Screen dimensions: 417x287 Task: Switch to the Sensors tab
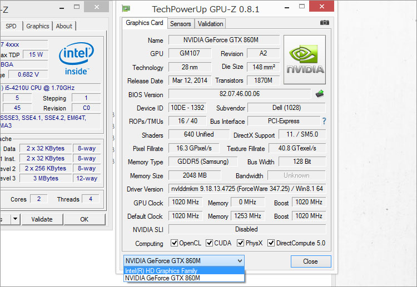point(181,24)
